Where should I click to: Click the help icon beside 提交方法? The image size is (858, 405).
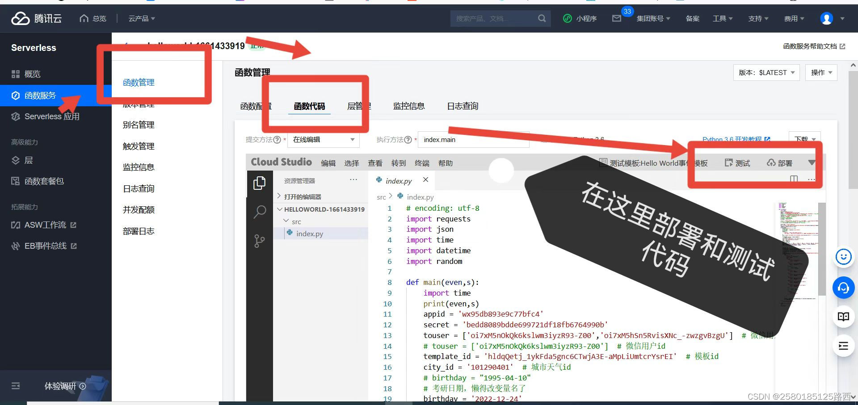[277, 140]
